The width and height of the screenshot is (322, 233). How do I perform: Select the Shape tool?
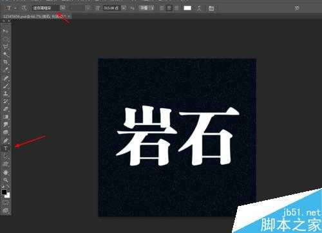pyautogui.click(x=6, y=164)
